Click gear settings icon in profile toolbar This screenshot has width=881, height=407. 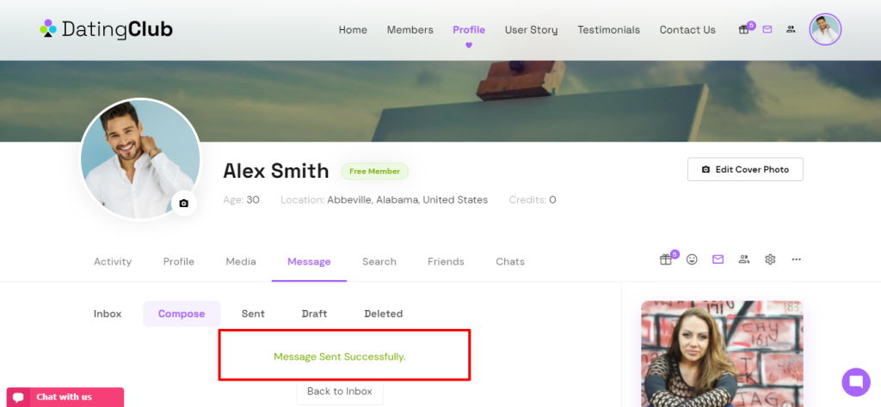click(770, 259)
